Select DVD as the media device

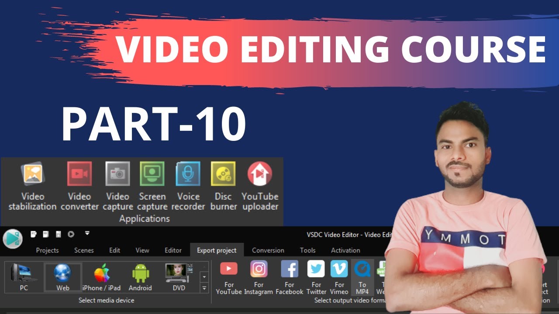click(x=179, y=277)
